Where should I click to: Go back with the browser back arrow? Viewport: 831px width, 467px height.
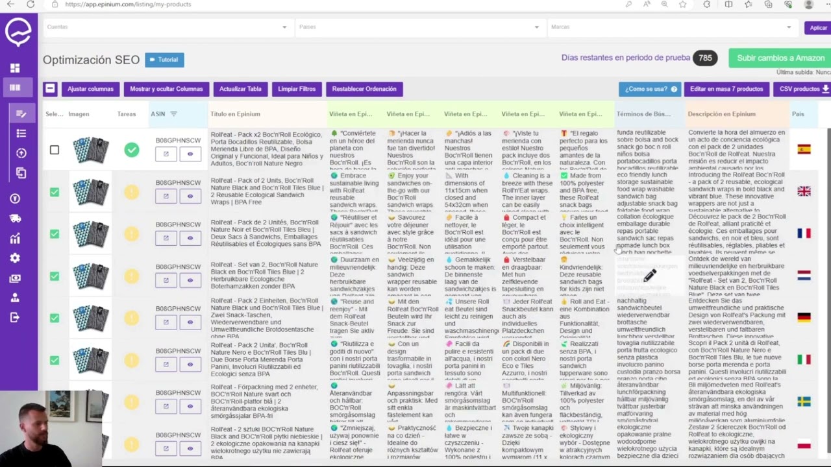click(x=10, y=5)
